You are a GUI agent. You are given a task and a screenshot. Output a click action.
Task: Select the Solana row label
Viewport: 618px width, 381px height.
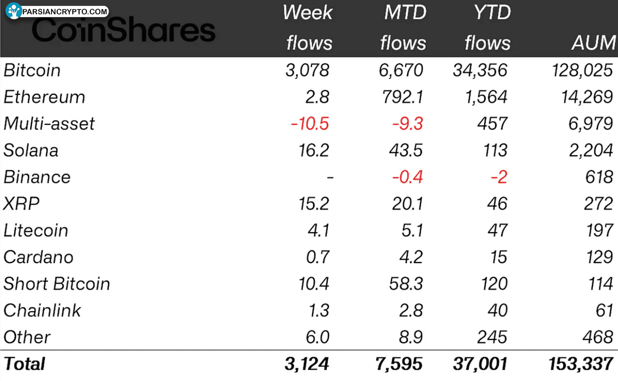pos(31,150)
